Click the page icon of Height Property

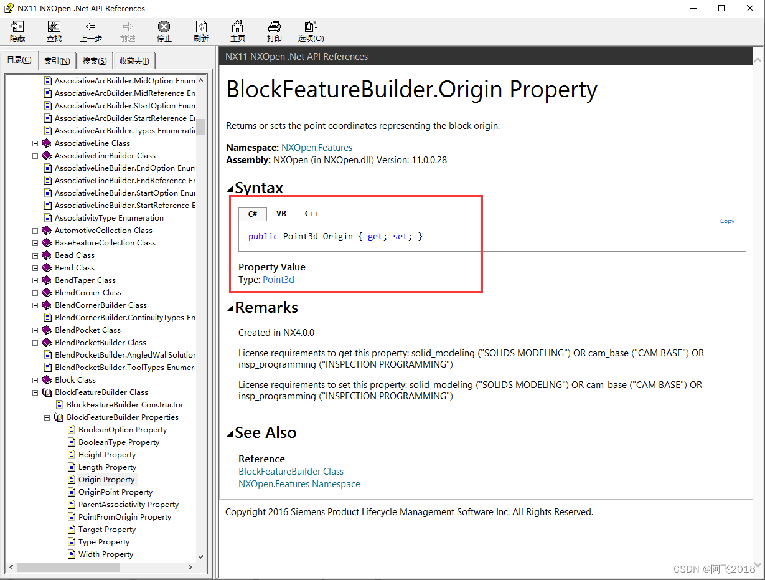(x=72, y=455)
